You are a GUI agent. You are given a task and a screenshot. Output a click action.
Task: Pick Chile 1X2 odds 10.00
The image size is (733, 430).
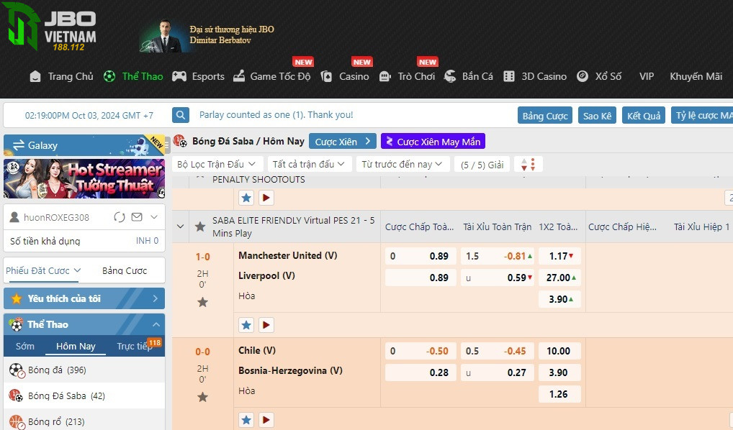coord(559,351)
